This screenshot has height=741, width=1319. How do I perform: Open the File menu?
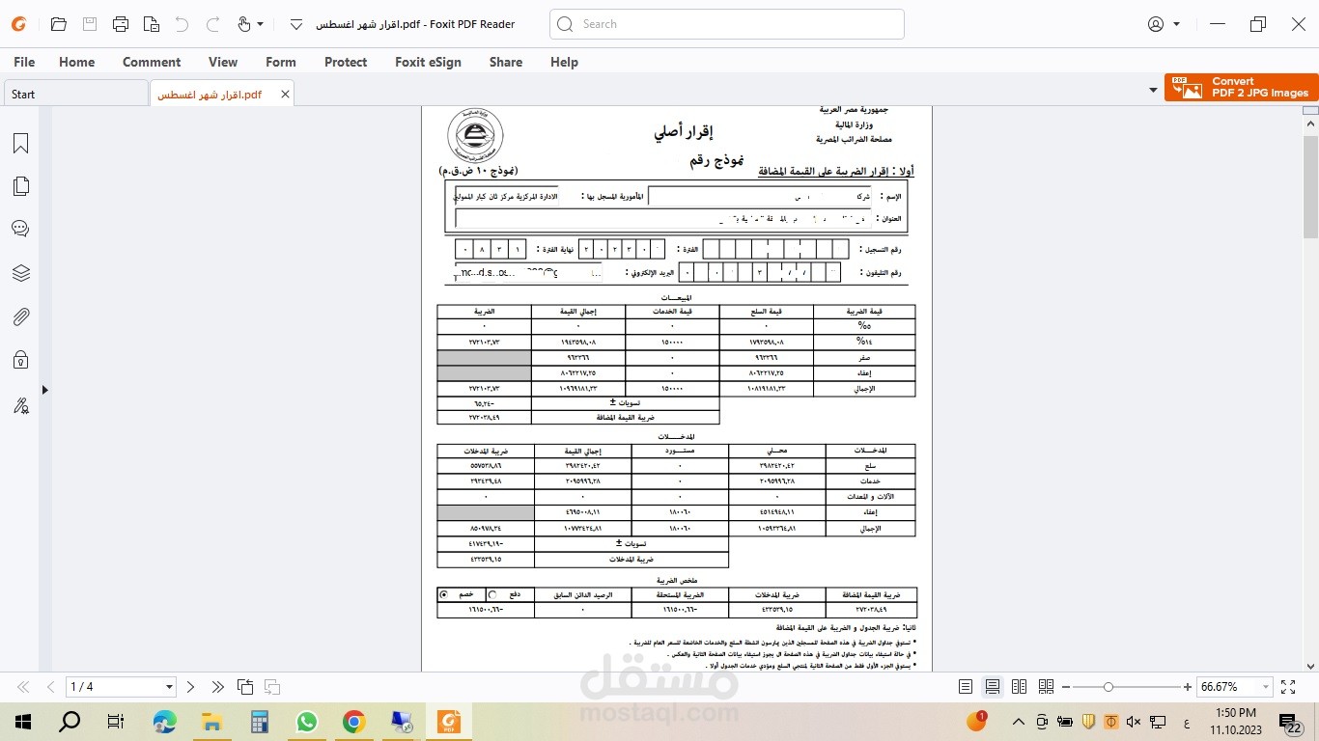pyautogui.click(x=24, y=62)
